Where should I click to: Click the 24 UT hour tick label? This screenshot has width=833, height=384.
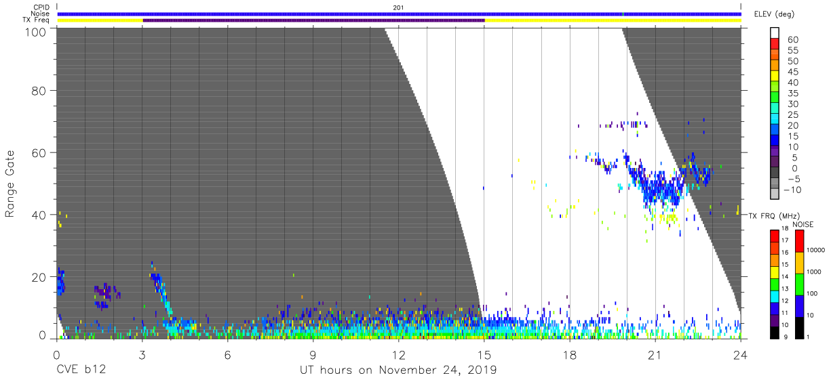pos(741,354)
